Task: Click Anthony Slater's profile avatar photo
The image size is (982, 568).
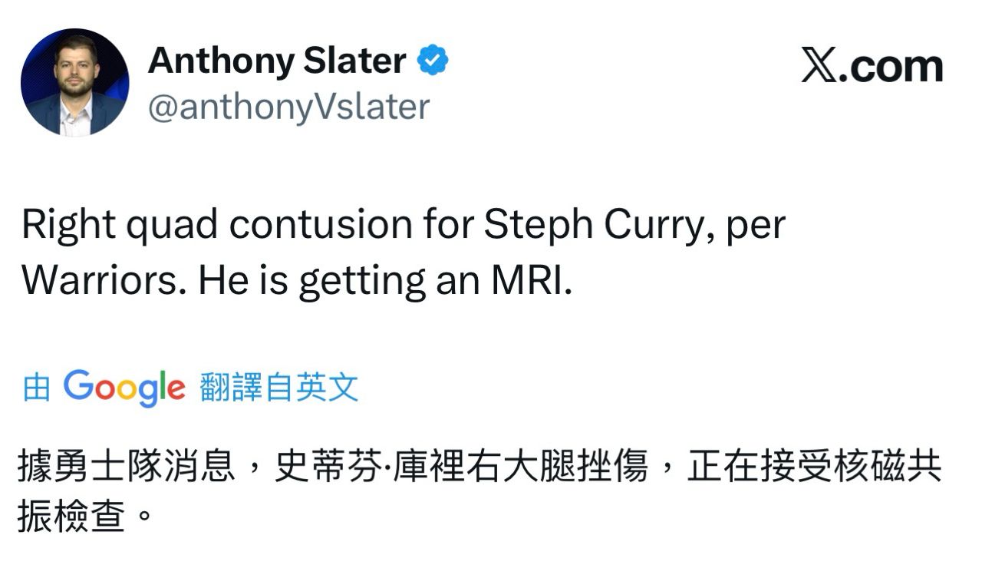Action: [74, 83]
